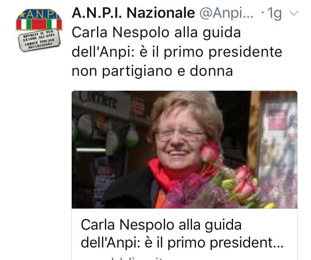311x260 pixels.
Task: Click the word Nazionale in the account name
Action: [x=160, y=13]
